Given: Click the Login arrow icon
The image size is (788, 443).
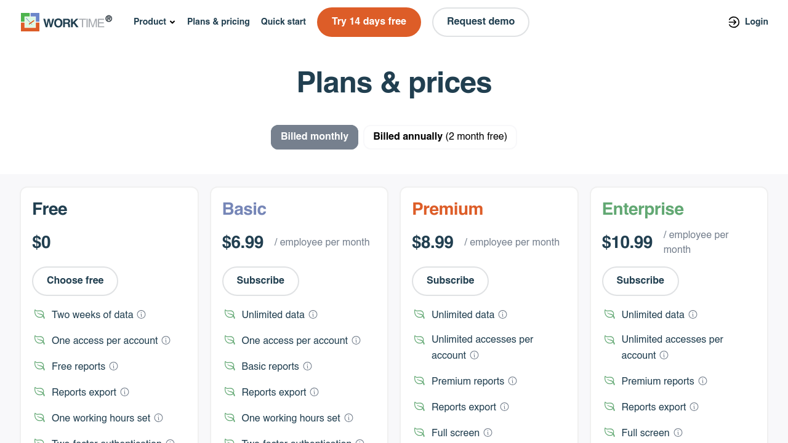Looking at the screenshot, I should click(734, 22).
